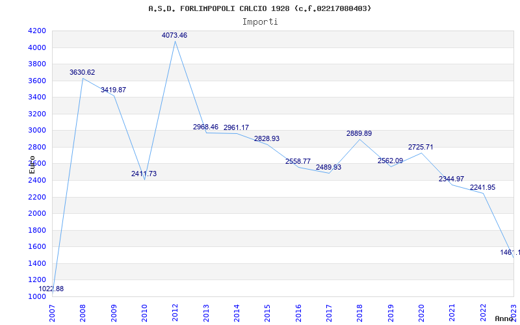The width and height of the screenshot is (520, 325).
Task: Click the Importi subtitle
Action: pyautogui.click(x=260, y=22)
